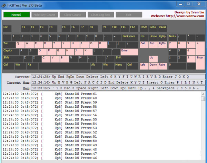The width and height of the screenshot is (207, 163).
Task: Click the PrScr key on the keyboard layout
Action: click(x=144, y=28)
